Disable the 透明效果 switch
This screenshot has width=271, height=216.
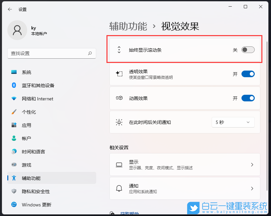click(248, 74)
